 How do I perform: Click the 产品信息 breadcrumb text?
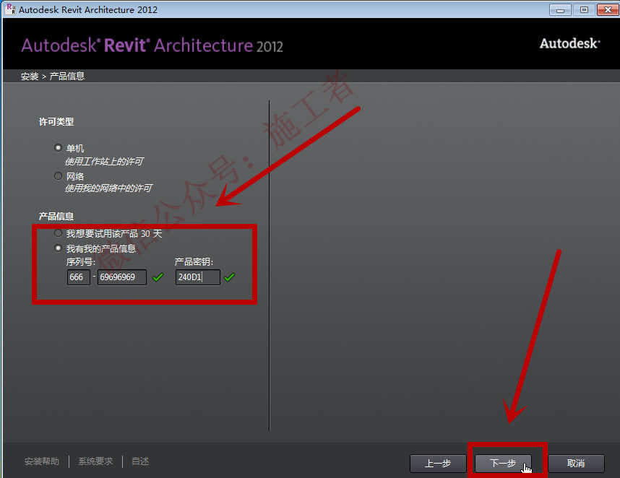pos(66,77)
